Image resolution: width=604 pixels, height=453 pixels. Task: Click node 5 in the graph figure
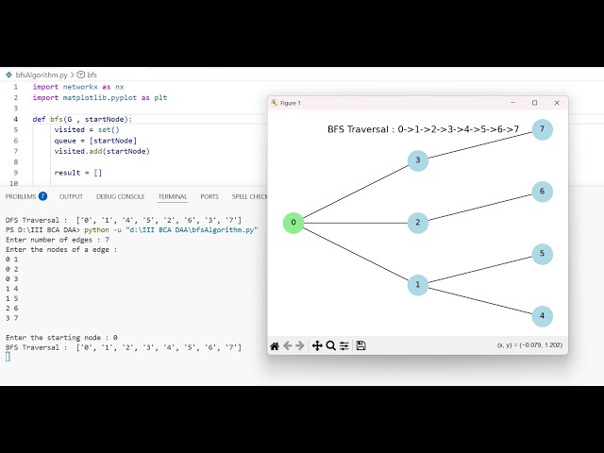tap(543, 254)
